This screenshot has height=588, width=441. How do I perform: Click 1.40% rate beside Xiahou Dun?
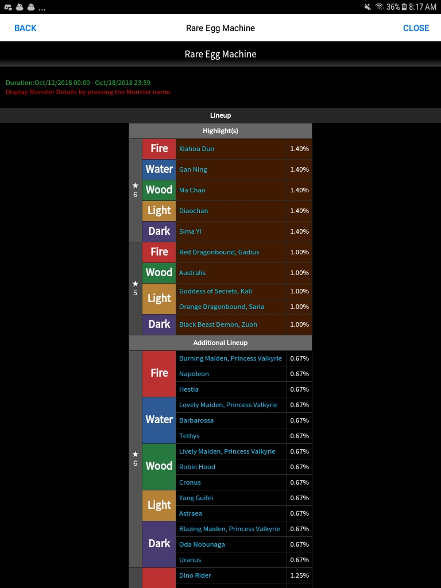click(x=299, y=149)
